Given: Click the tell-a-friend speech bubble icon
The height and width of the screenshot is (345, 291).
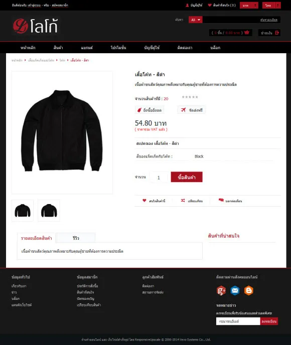Looking at the screenshot, I should pos(221,200).
